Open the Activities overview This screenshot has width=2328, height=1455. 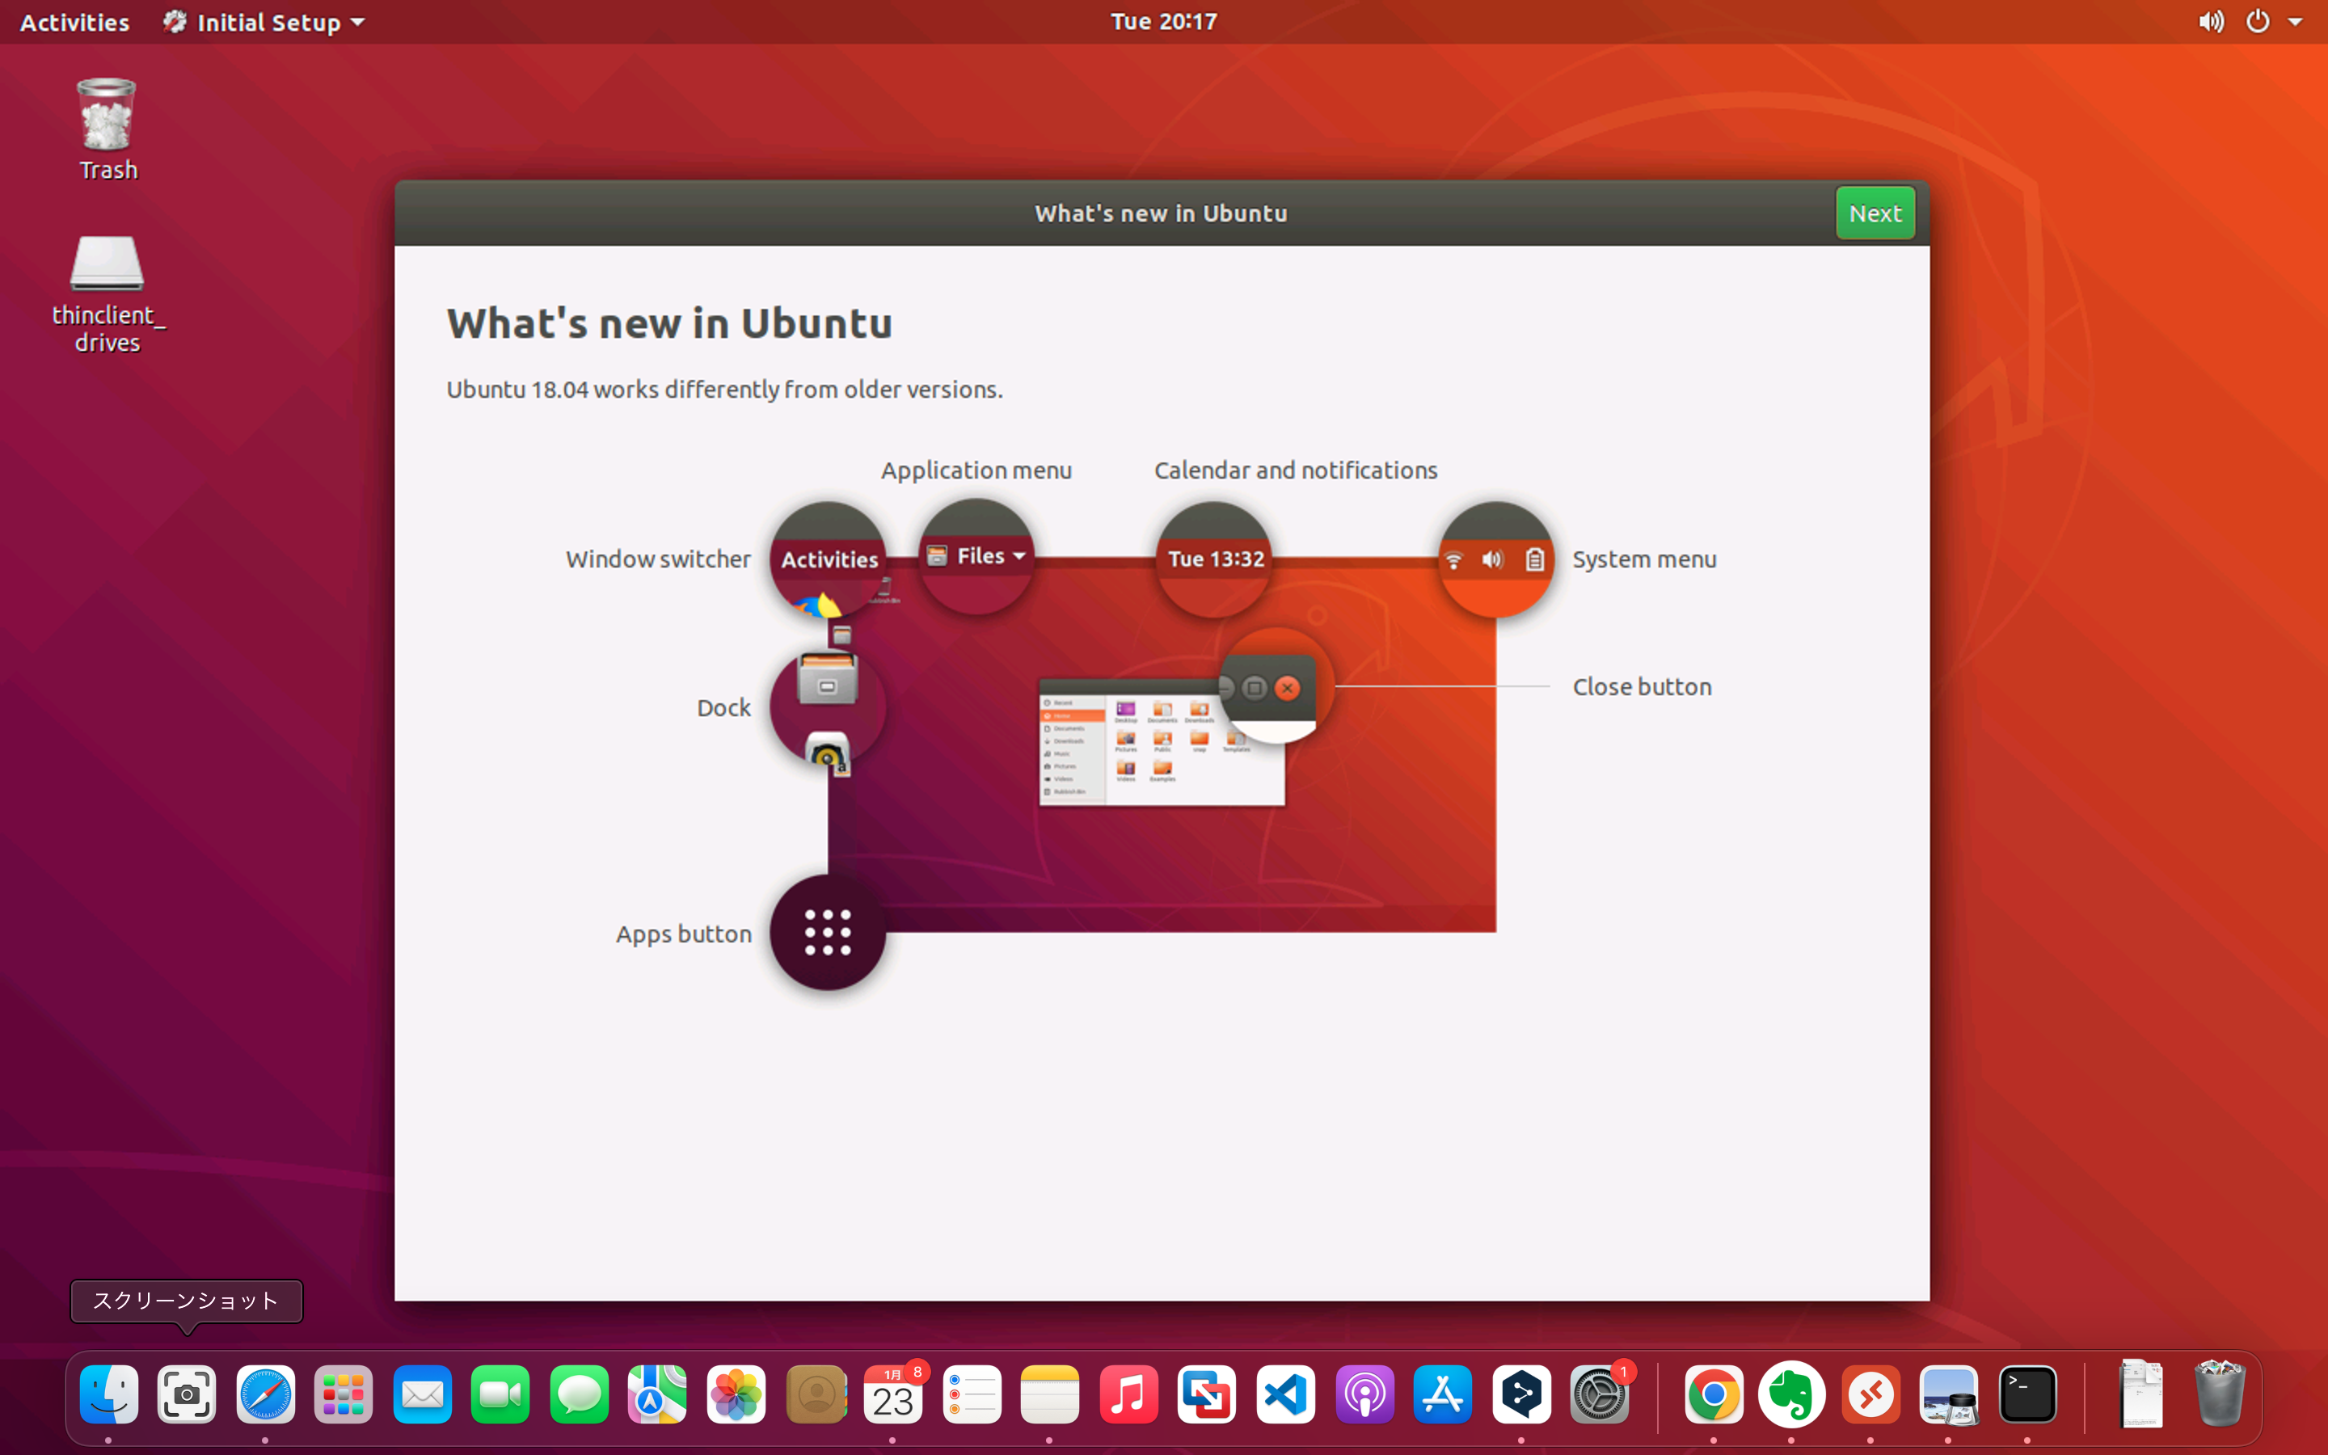tap(74, 21)
